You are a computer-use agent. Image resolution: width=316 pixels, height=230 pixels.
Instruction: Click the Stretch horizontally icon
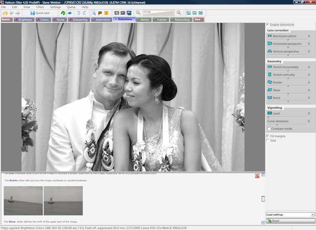[x=270, y=67]
